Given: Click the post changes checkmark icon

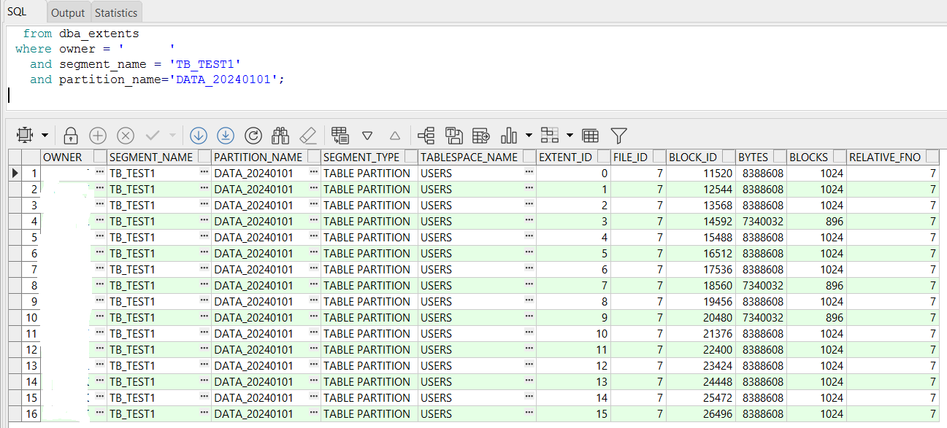Looking at the screenshot, I should point(153,135).
